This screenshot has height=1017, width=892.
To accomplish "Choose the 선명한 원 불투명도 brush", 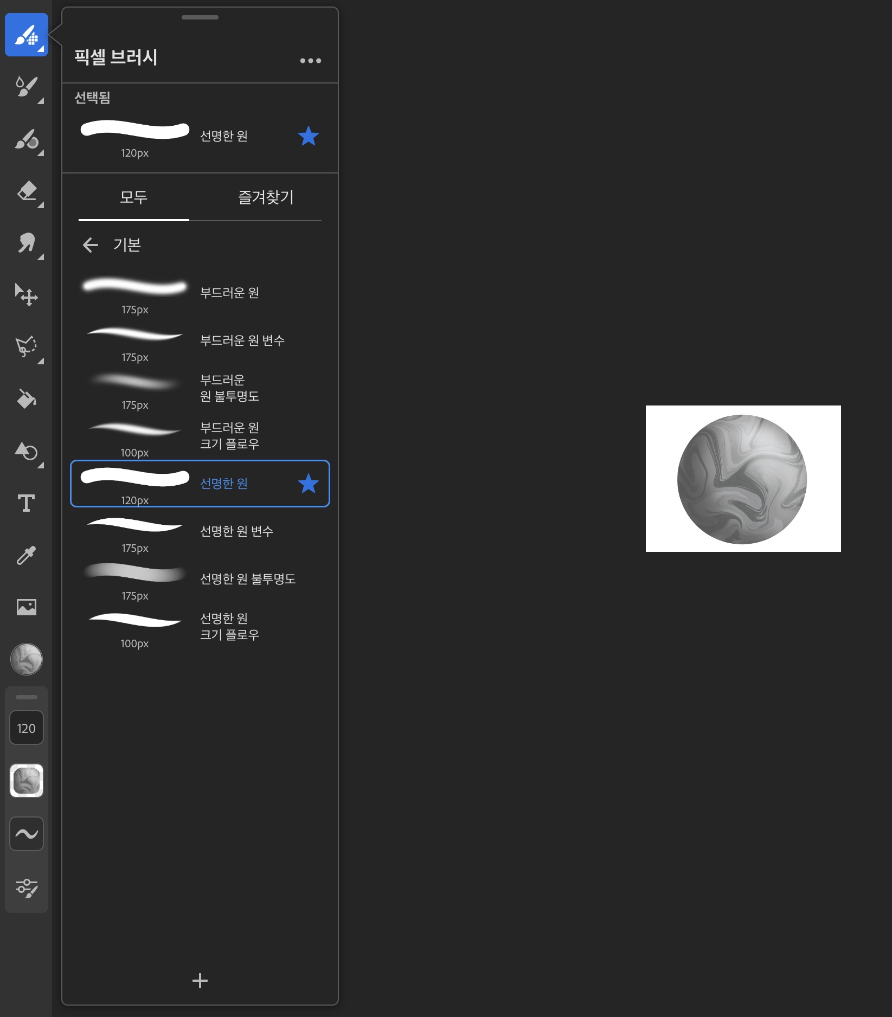I will coord(200,579).
